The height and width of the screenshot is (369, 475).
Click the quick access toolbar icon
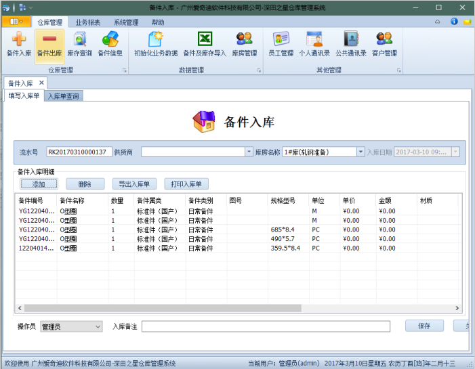click(22, 7)
